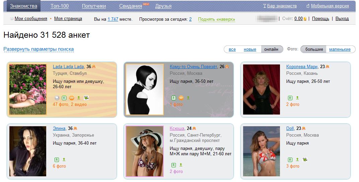
Task: Open Ксюша profile name link
Action: point(177,129)
